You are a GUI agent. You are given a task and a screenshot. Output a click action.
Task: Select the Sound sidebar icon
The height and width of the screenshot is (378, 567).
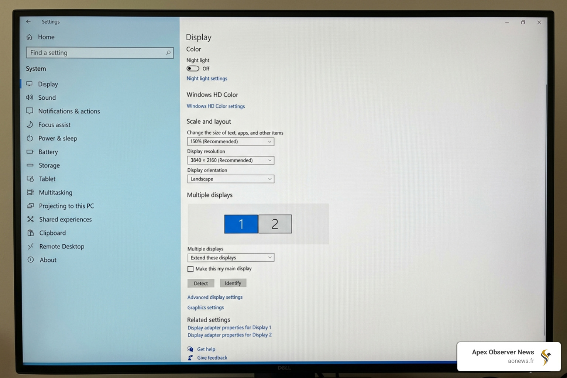pos(30,97)
